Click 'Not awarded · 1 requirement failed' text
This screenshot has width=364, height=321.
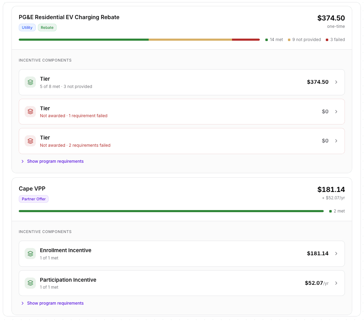pyautogui.click(x=74, y=116)
